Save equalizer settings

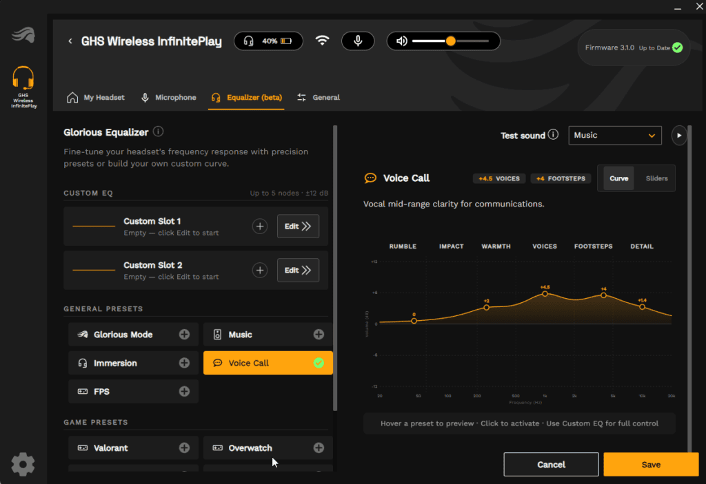click(651, 464)
